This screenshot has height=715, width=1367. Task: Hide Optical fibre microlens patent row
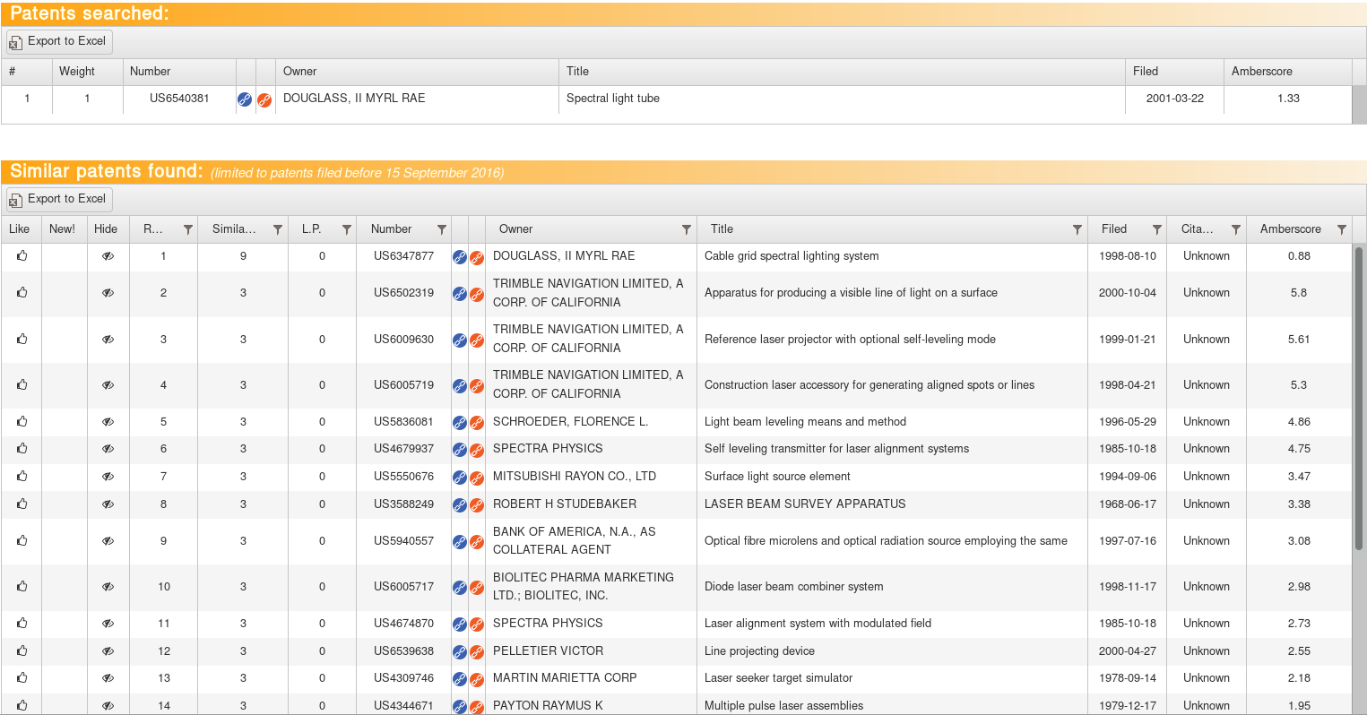108,541
